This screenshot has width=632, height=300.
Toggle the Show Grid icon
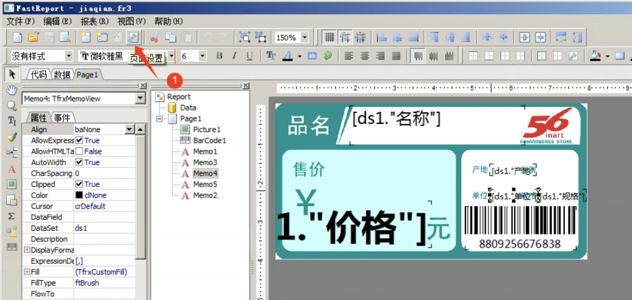point(330,37)
